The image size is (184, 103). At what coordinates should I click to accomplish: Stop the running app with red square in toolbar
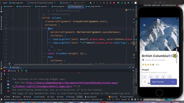[x=114, y=3]
